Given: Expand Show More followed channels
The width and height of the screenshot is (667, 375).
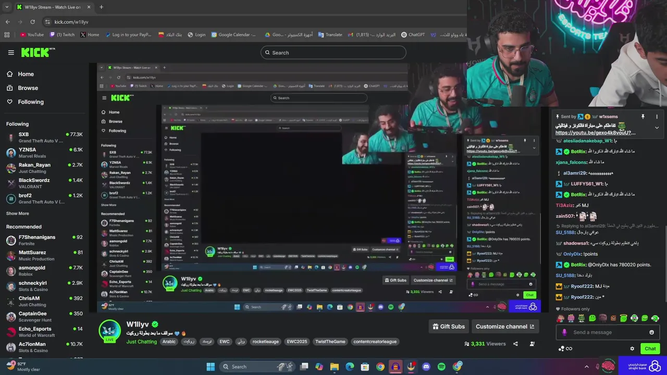Looking at the screenshot, I should click(18, 214).
